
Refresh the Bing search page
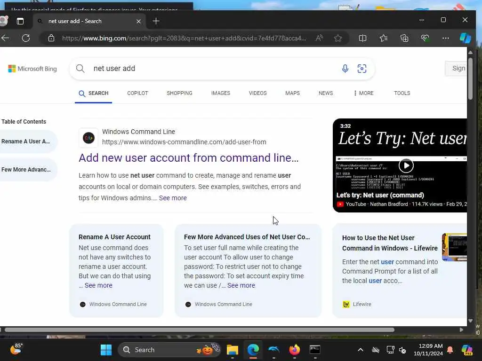[x=26, y=38]
